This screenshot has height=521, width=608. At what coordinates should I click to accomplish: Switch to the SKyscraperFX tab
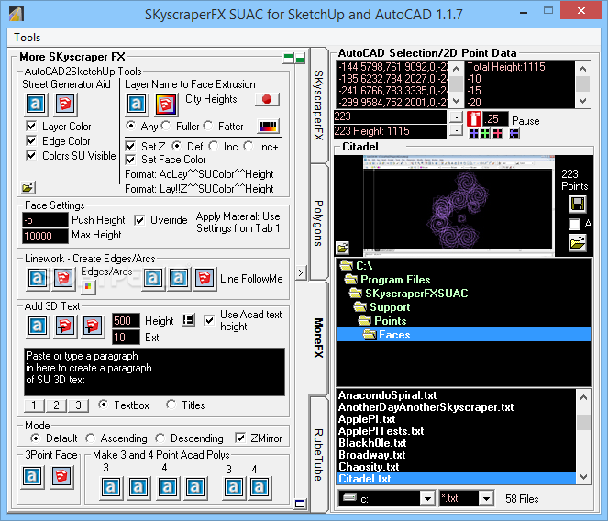[318, 105]
